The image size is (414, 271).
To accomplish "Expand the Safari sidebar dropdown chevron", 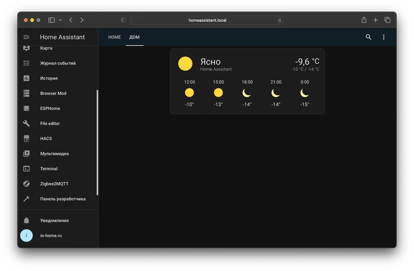I will (60, 20).
